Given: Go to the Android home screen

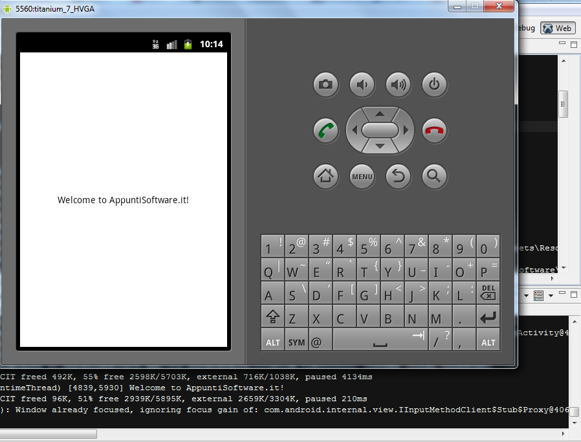Looking at the screenshot, I should point(325,177).
